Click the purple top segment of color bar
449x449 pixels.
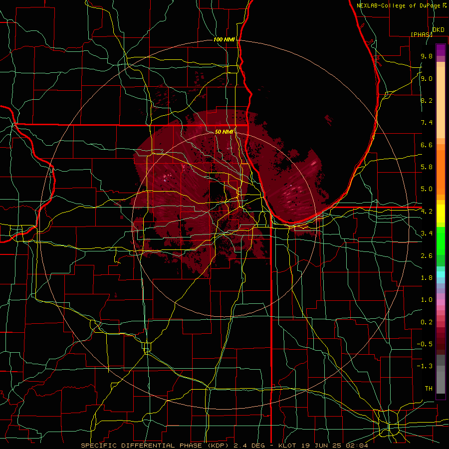coord(441,50)
